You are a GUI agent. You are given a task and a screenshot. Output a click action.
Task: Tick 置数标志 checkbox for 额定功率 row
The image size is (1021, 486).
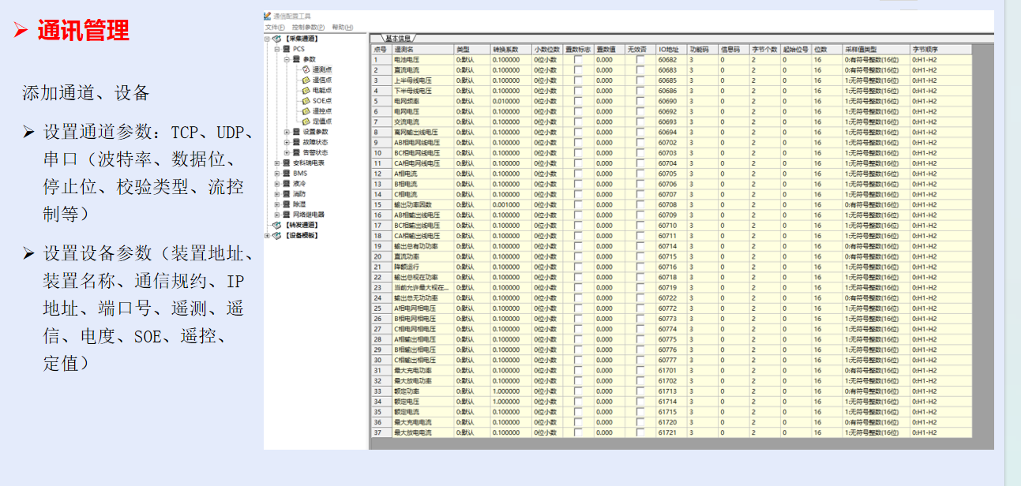tap(578, 391)
